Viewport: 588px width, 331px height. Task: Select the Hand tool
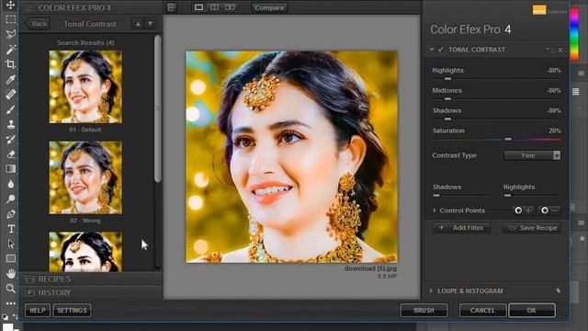point(10,274)
